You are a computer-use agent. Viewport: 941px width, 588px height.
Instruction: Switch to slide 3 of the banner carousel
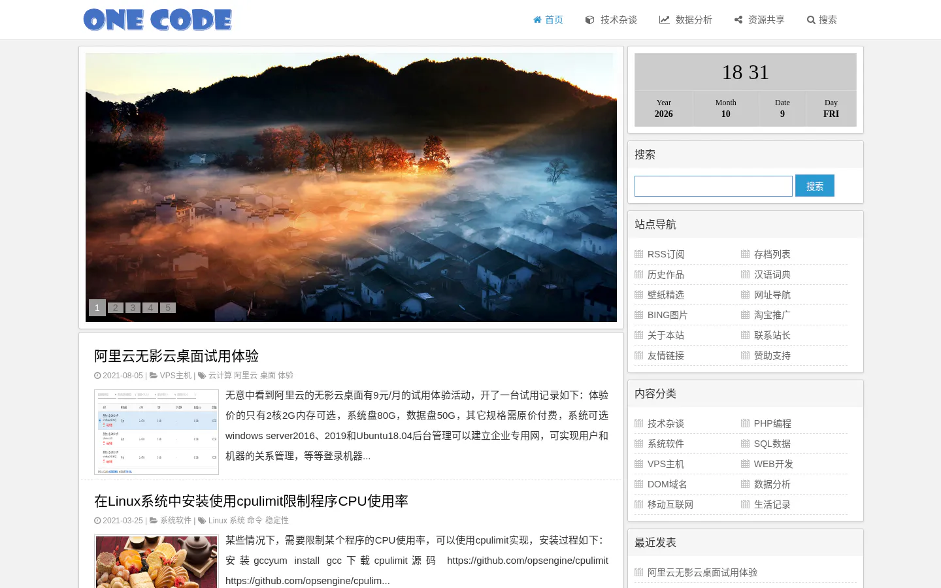coord(133,308)
